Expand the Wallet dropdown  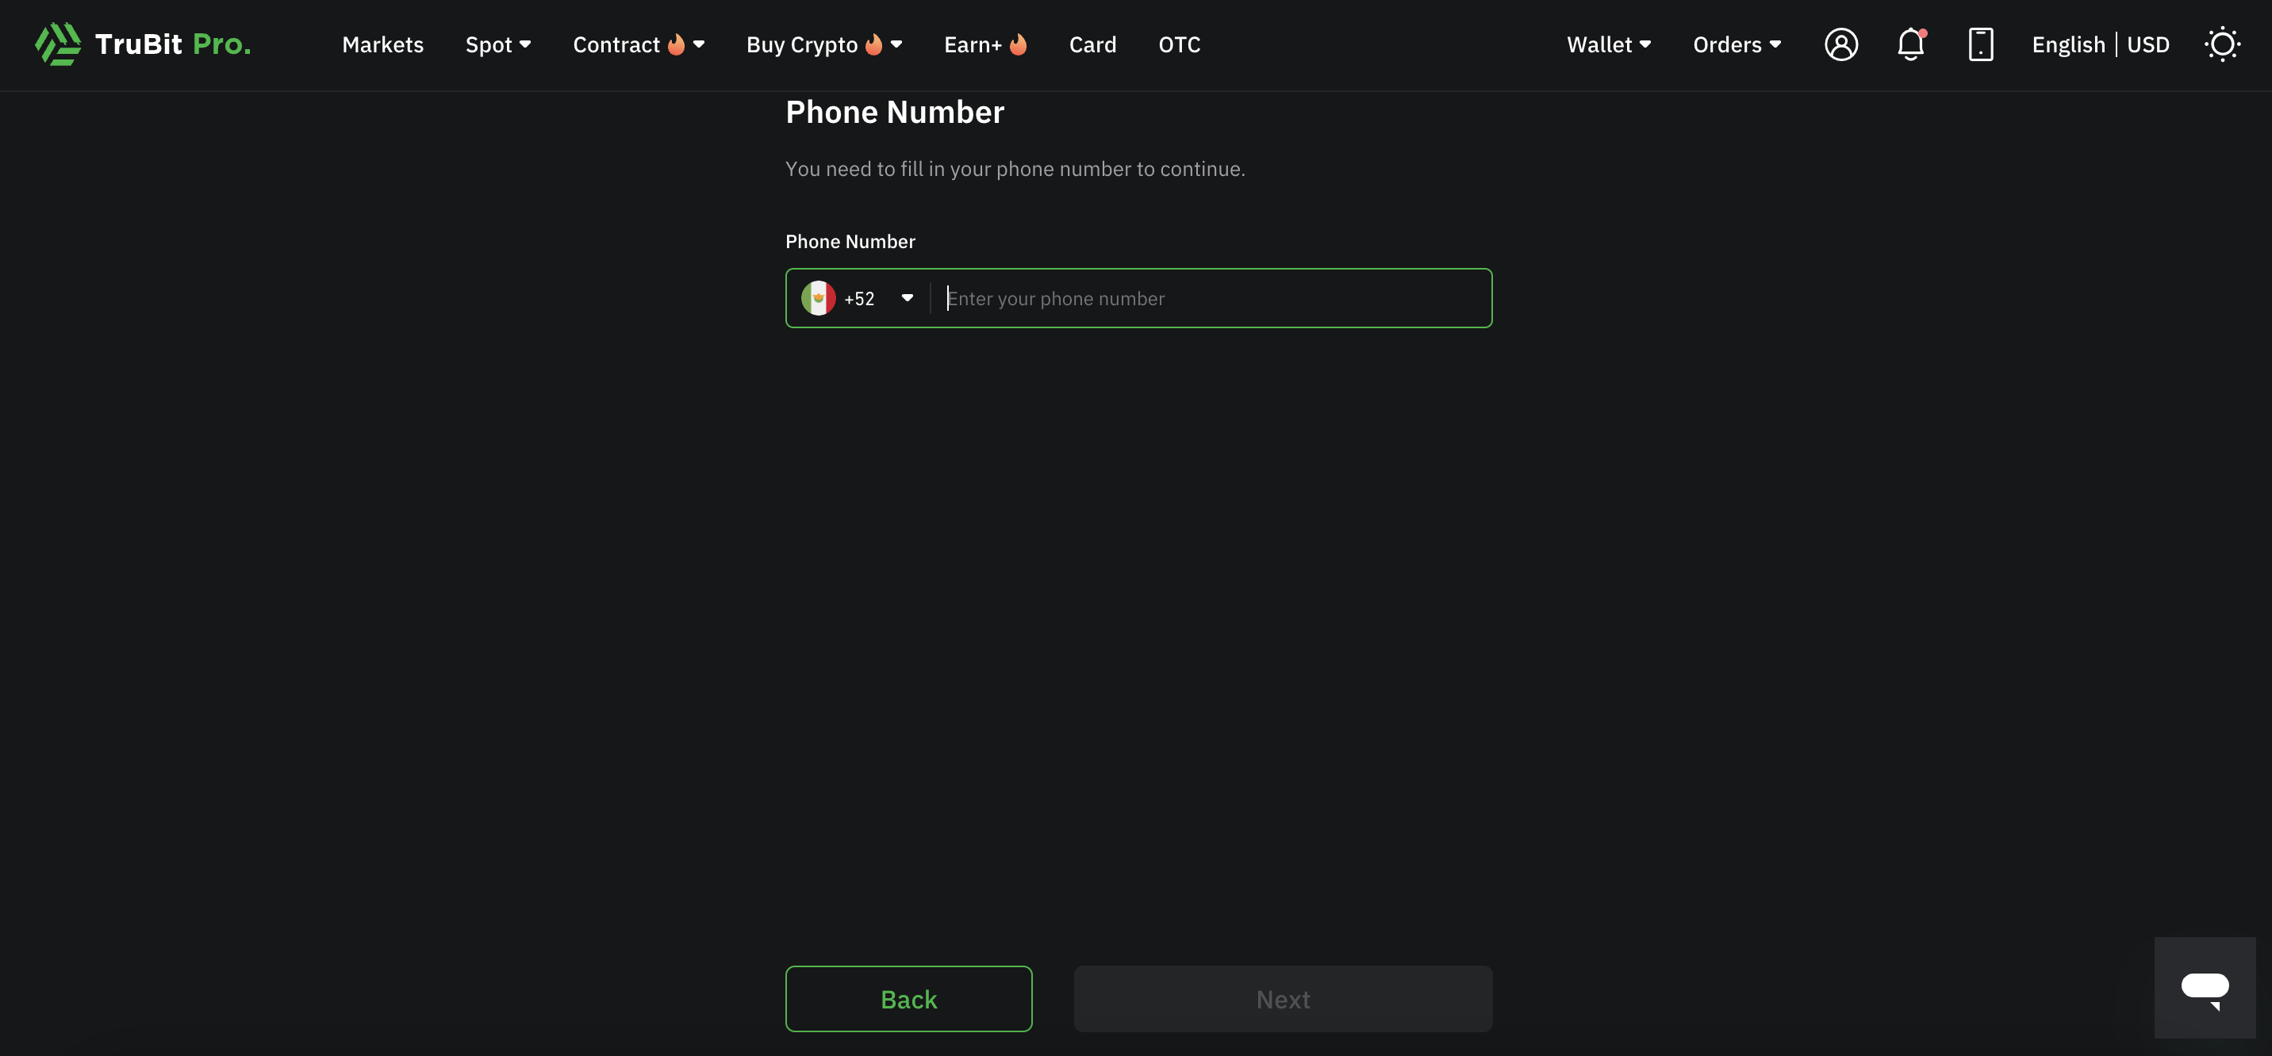(x=1608, y=44)
